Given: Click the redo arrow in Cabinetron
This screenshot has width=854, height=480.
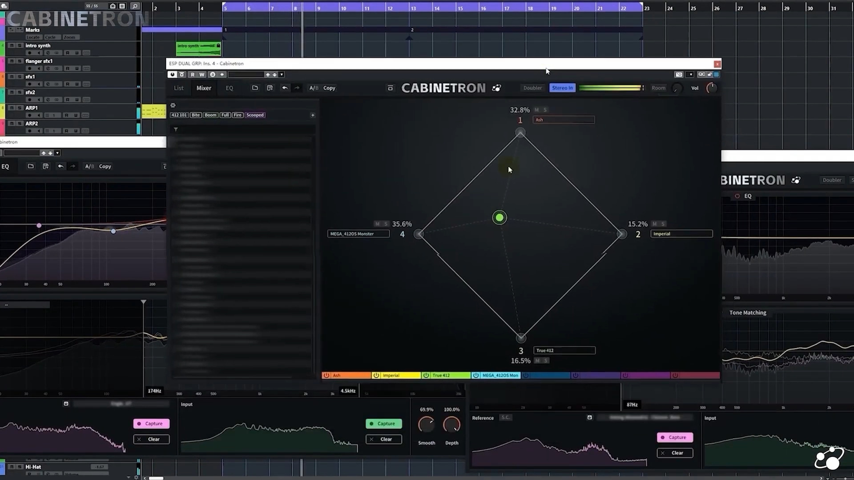Looking at the screenshot, I should click(297, 88).
